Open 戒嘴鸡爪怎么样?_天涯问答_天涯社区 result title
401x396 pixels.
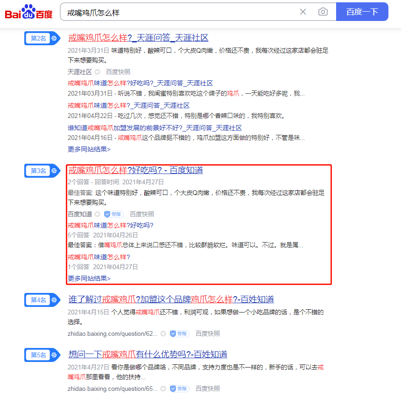[x=138, y=38]
